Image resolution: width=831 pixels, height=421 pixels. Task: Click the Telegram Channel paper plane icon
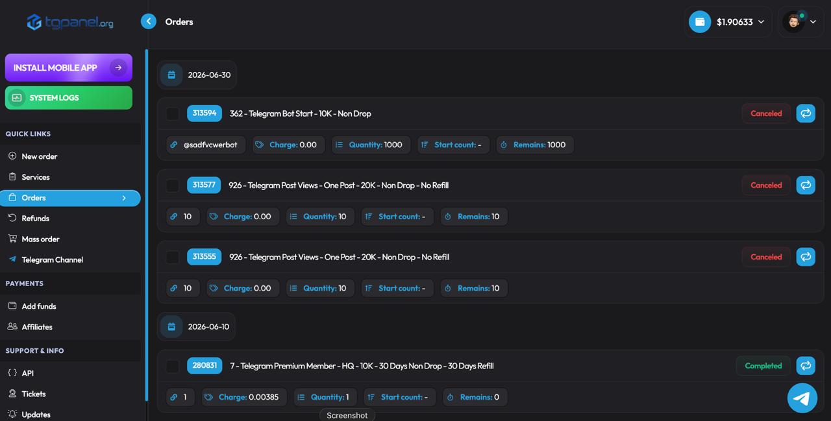(x=12, y=259)
